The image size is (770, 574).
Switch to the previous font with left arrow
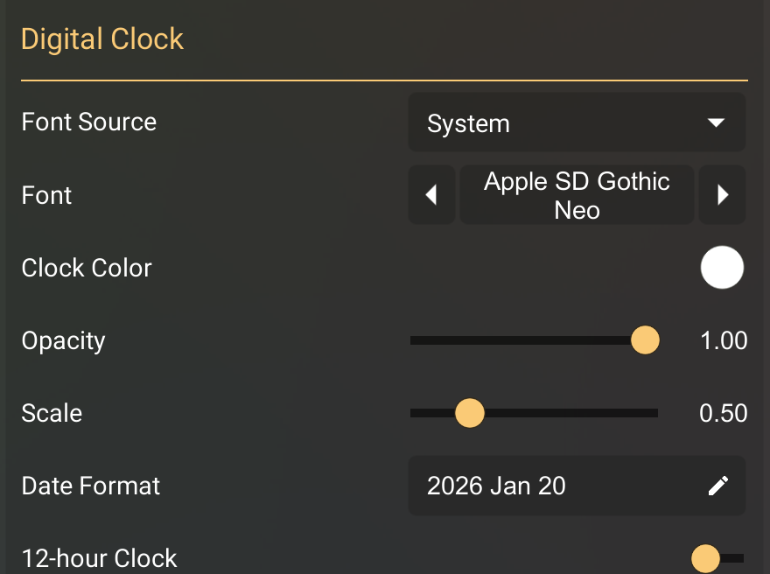click(x=431, y=195)
